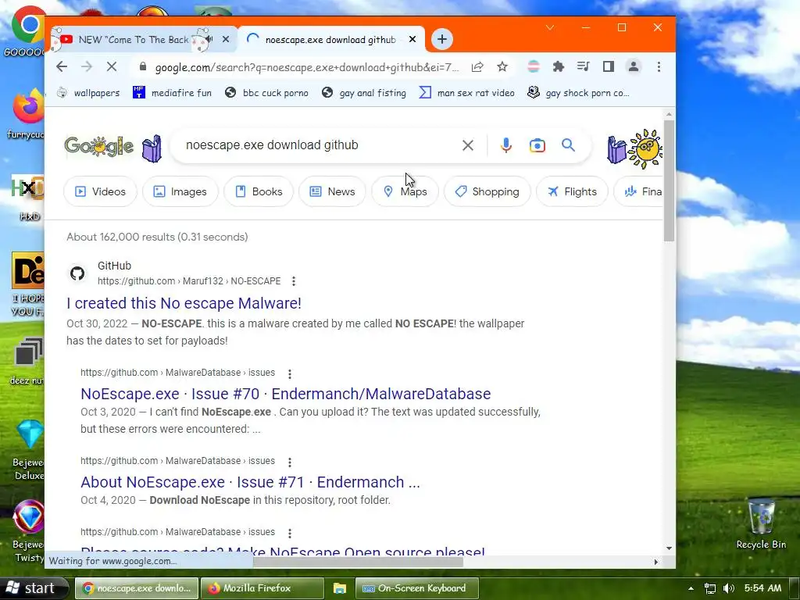This screenshot has width=800, height=600.
Task: Bookmark this page using the star icon
Action: [x=502, y=67]
